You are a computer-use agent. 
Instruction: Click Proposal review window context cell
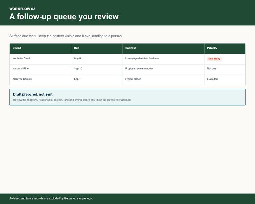coord(163,69)
